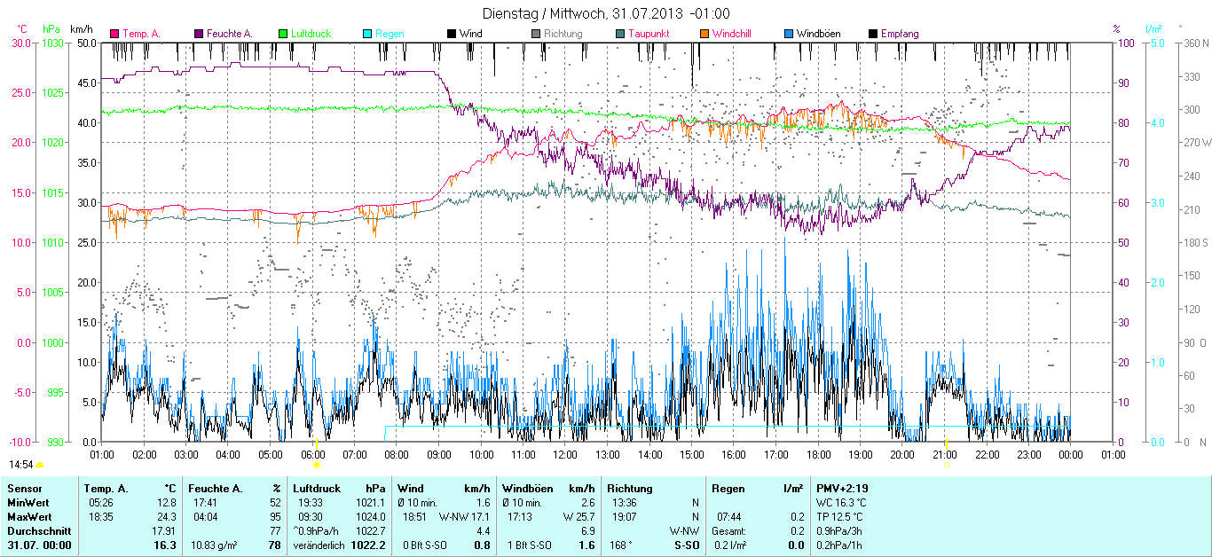
Task: Click the cyan Regen legend swatch
Action: click(367, 34)
